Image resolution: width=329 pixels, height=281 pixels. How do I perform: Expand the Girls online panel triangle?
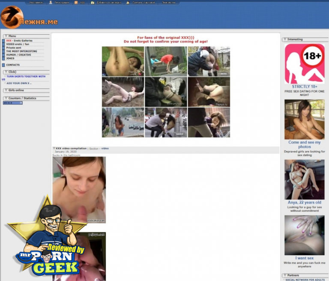pos(6,90)
